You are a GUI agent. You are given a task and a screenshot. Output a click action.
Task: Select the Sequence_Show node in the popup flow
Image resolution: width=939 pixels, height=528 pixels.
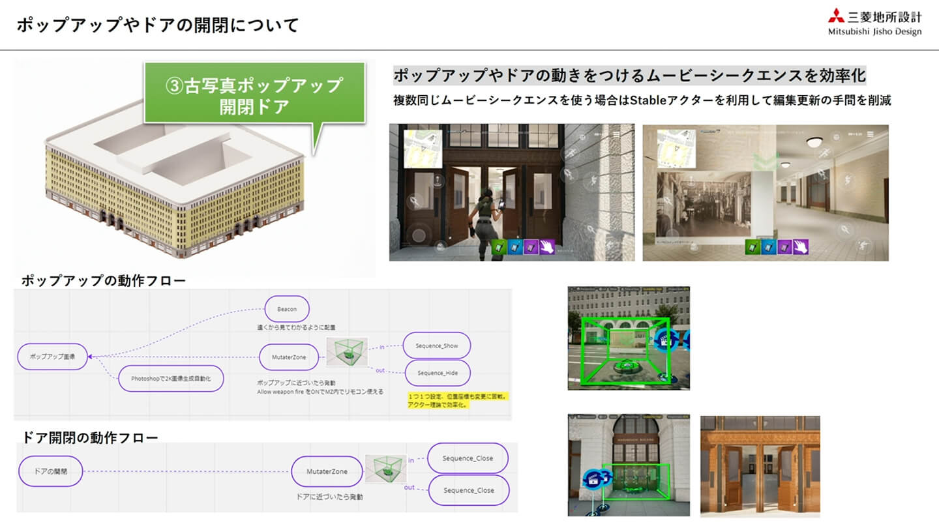click(438, 345)
